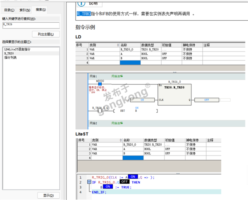Click the blue selected cell in LD table
This screenshot has height=200, width=248.
[130, 63]
